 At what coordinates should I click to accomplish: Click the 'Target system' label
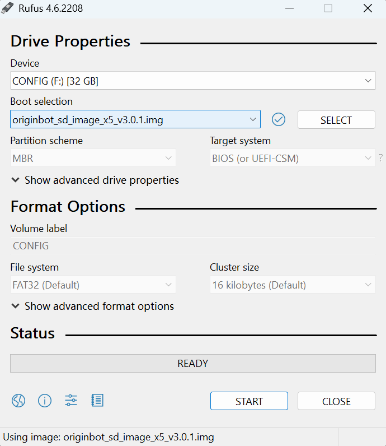pos(241,141)
